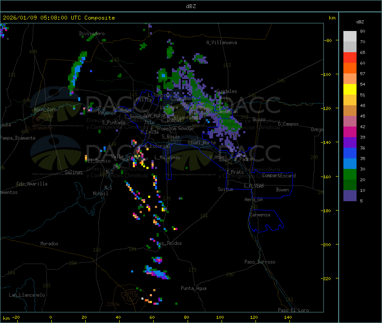Click the Paso_Barroso map label

point(260,262)
